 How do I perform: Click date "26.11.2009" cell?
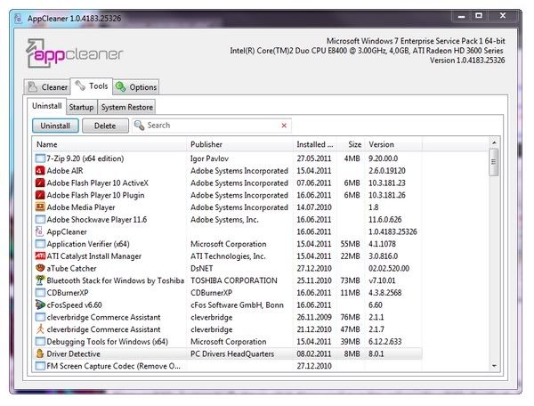click(x=314, y=317)
